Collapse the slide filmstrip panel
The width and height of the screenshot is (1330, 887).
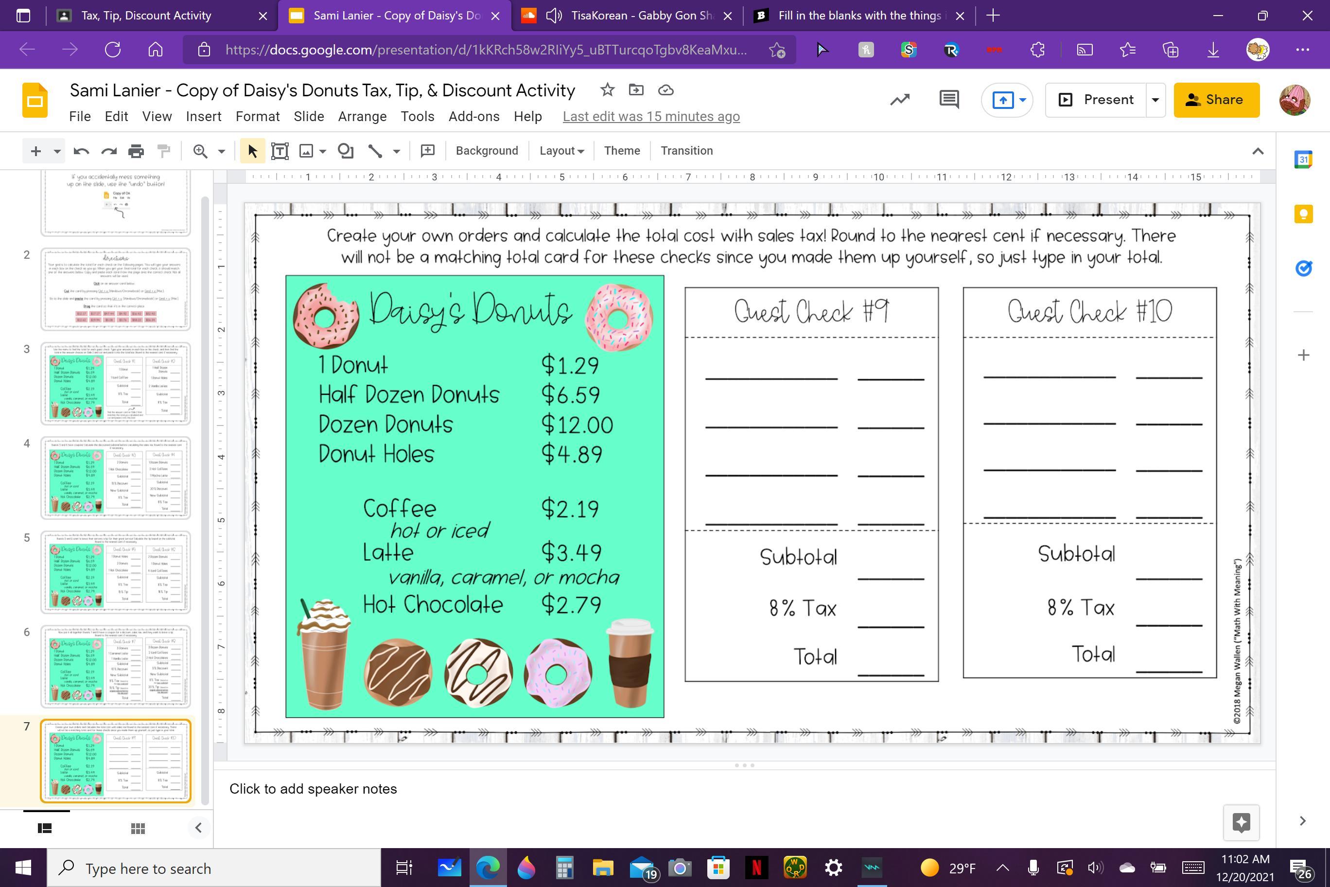point(198,828)
